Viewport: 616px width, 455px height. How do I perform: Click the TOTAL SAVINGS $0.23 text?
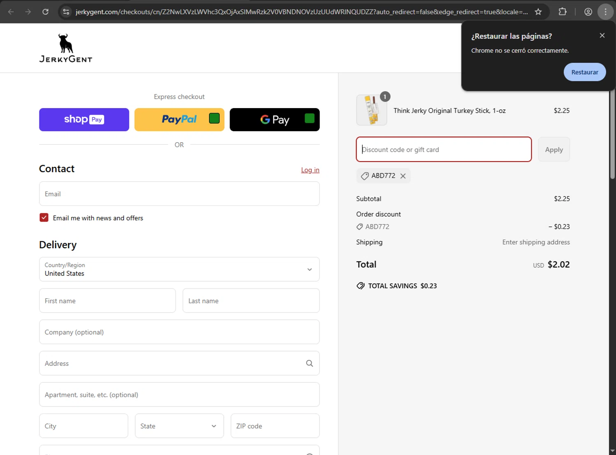click(402, 286)
